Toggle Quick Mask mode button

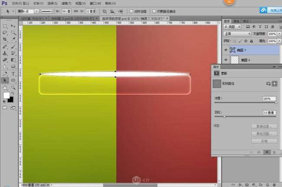pyautogui.click(x=5, y=108)
